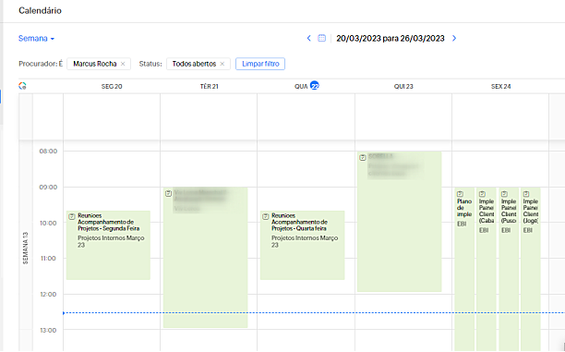Select today's QUA 22 header badge

click(x=315, y=86)
